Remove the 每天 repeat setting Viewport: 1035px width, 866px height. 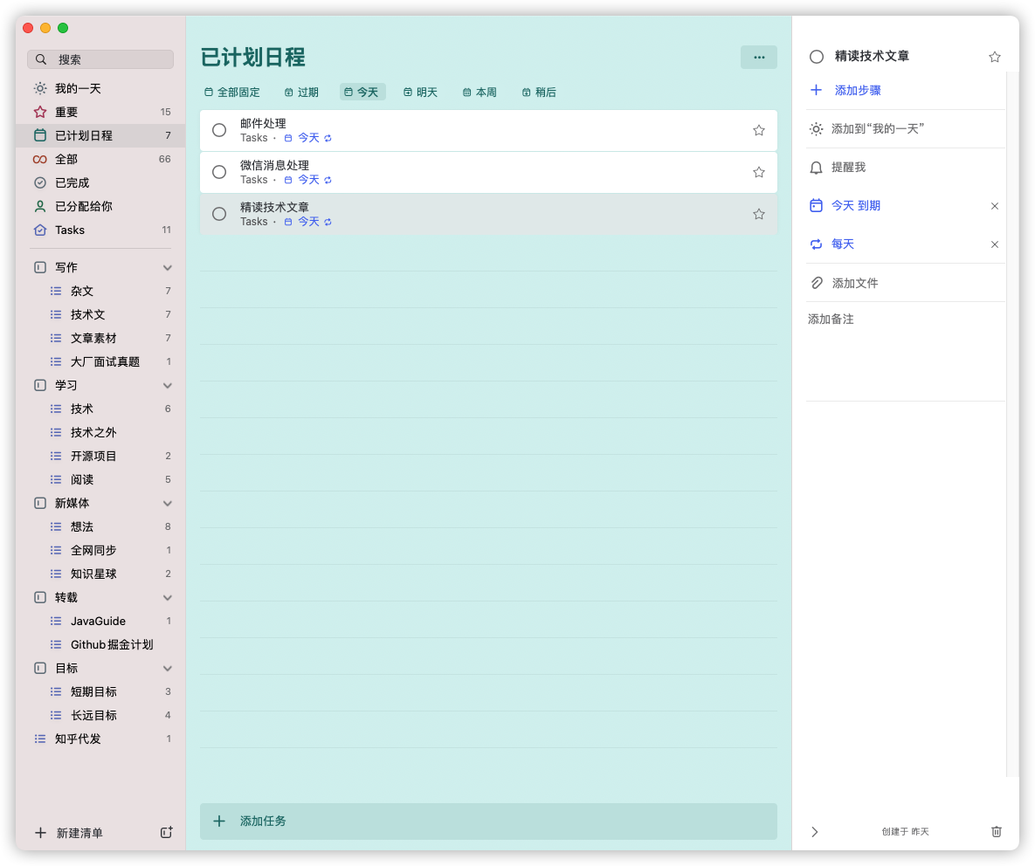coord(994,244)
